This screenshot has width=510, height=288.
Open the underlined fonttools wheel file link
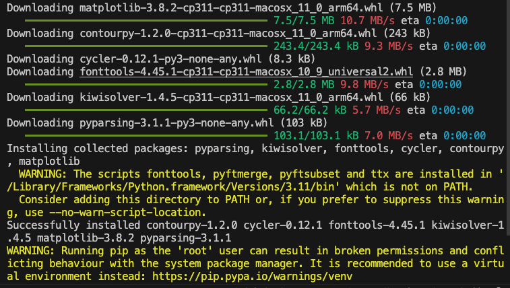pyautogui.click(x=246, y=72)
